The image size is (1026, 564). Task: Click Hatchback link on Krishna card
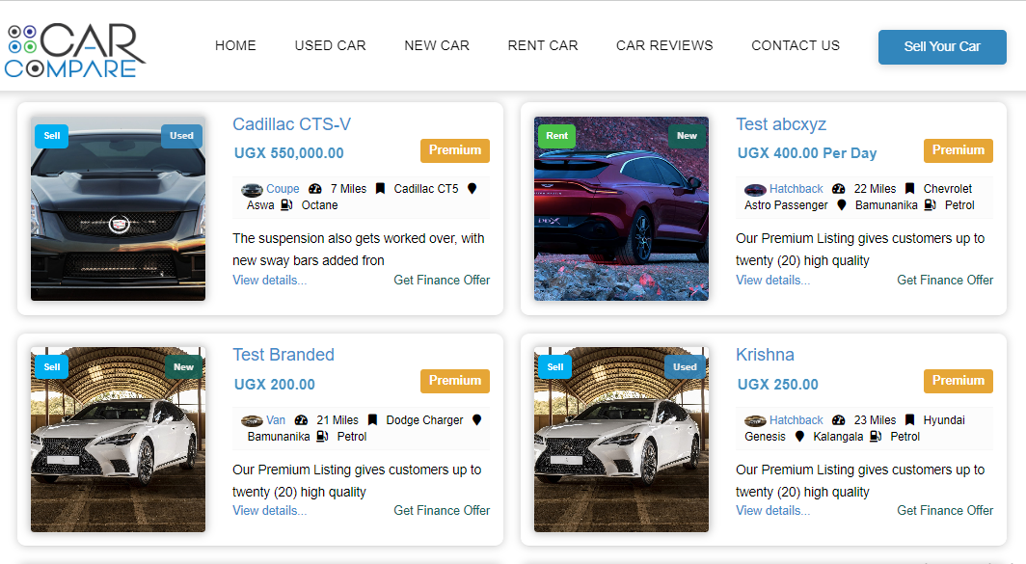(796, 420)
